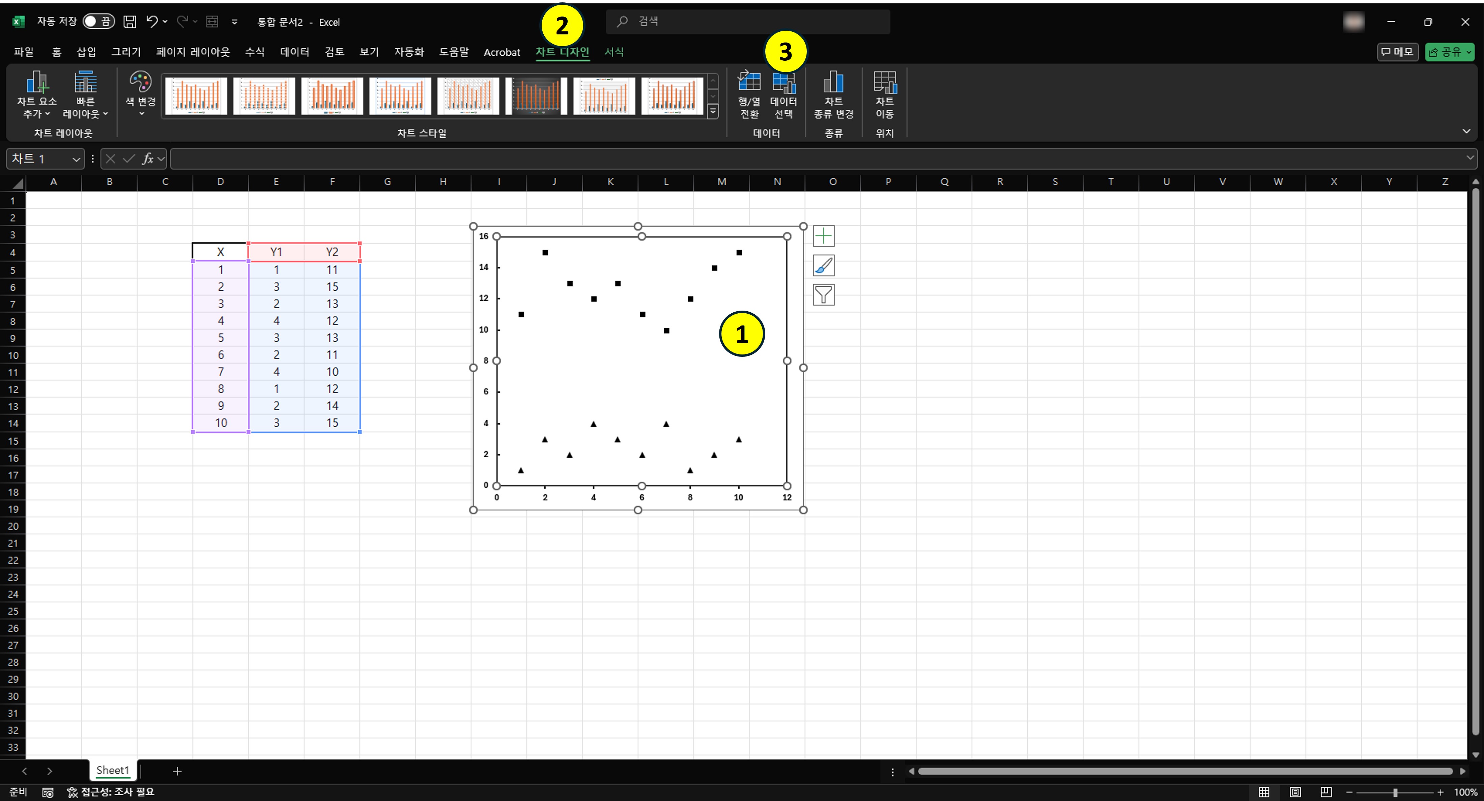This screenshot has height=801, width=1484.
Task: Click the X header cell
Action: pyautogui.click(x=220, y=252)
